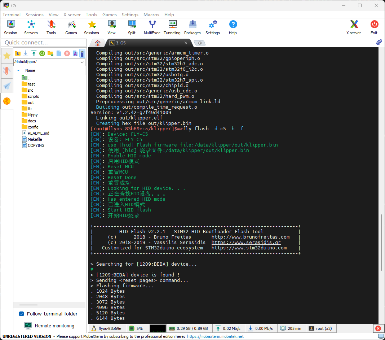Open the X server menu
Image resolution: width=385 pixels, height=340 pixels.
(72, 14)
